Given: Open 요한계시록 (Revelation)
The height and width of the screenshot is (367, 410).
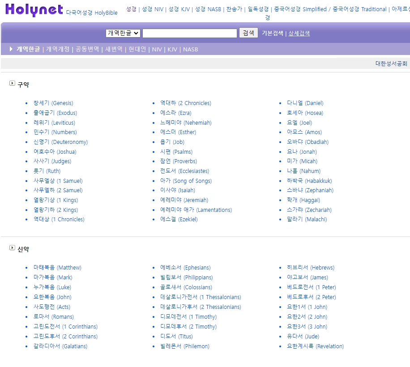Looking at the screenshot, I should tap(316, 346).
